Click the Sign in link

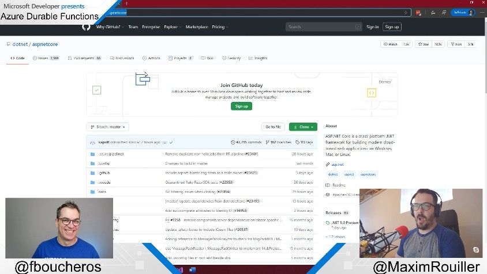coord(372,27)
